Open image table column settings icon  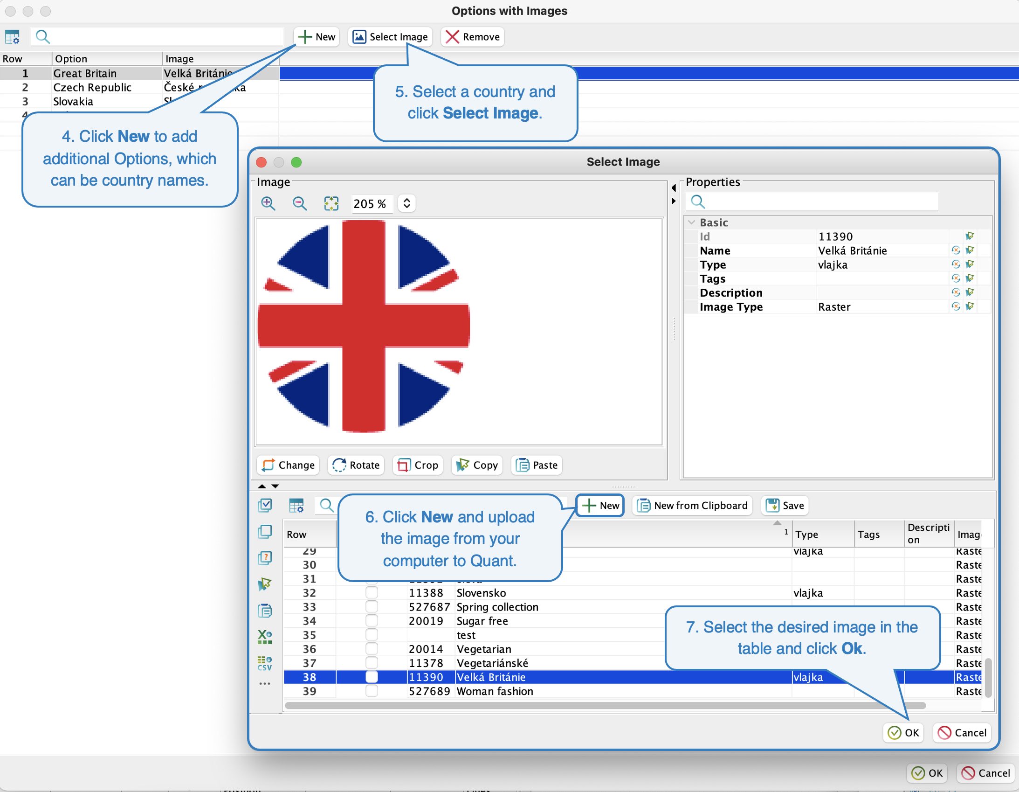(x=296, y=505)
